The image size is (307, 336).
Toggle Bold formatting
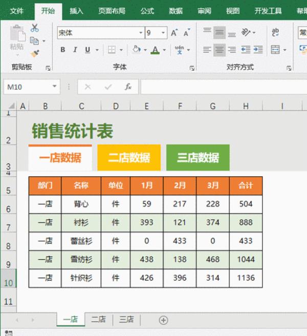point(63,50)
